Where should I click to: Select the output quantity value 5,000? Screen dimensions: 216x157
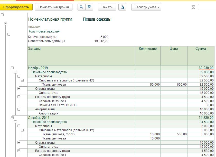104,37
